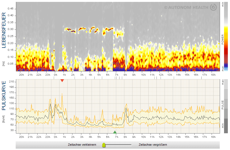This screenshot has width=230, height=150.
Task: Click the 0h label on the spectrogram axis
Action: click(55, 75)
